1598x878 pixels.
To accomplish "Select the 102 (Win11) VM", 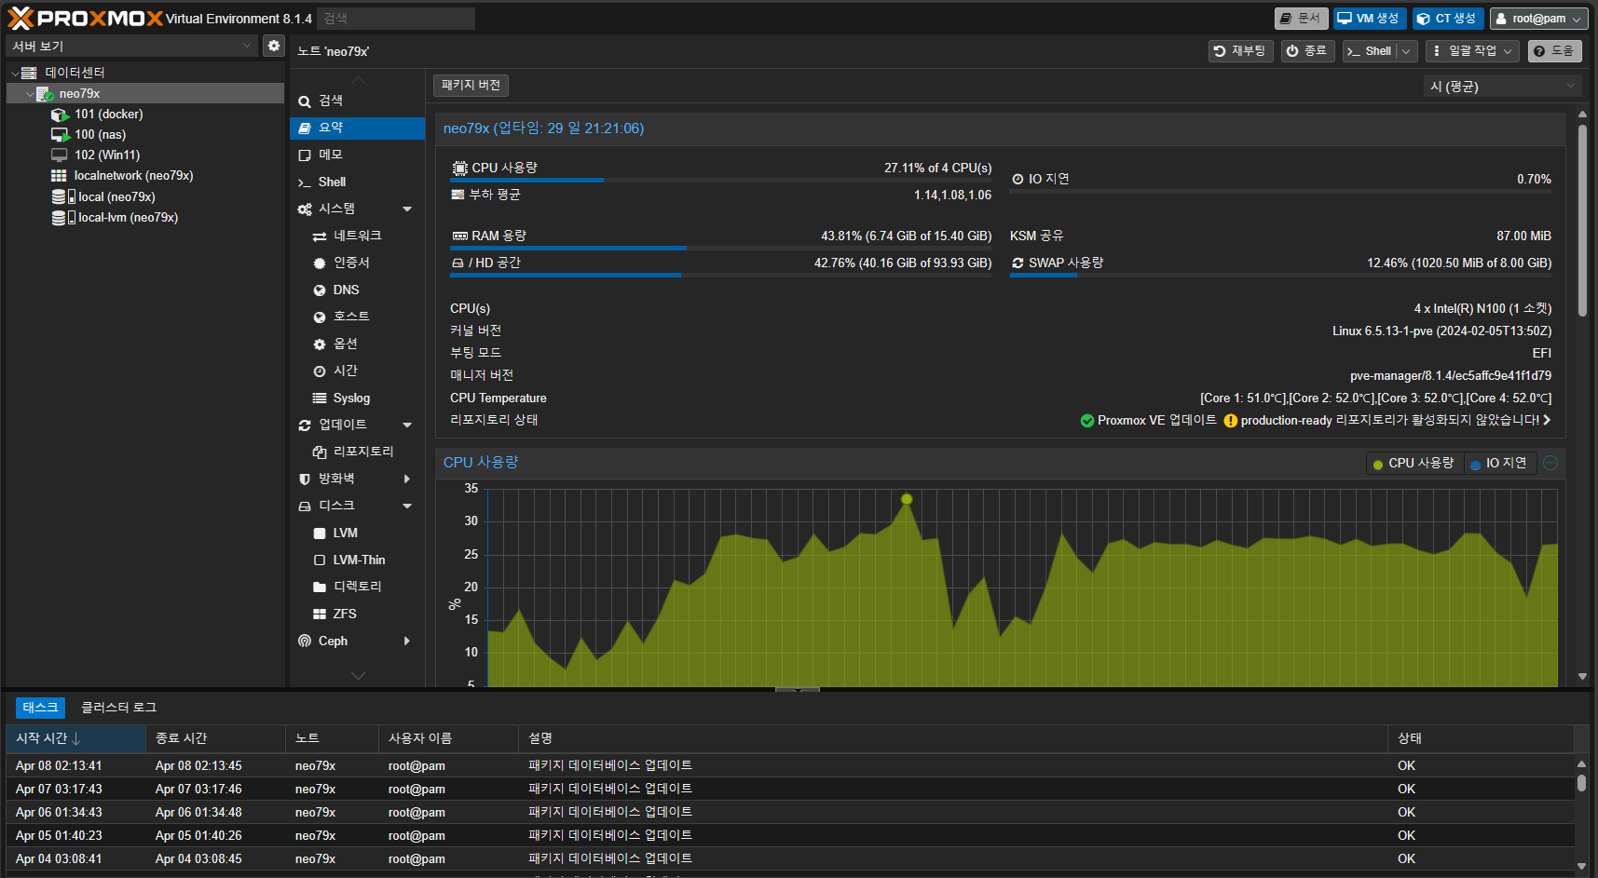I will (x=106, y=155).
